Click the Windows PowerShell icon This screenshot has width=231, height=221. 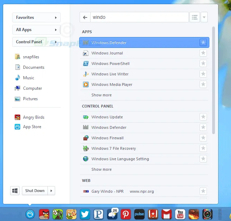point(86,64)
